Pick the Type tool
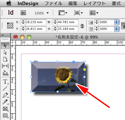This screenshot has height=120, width=125. [x=5, y=82]
